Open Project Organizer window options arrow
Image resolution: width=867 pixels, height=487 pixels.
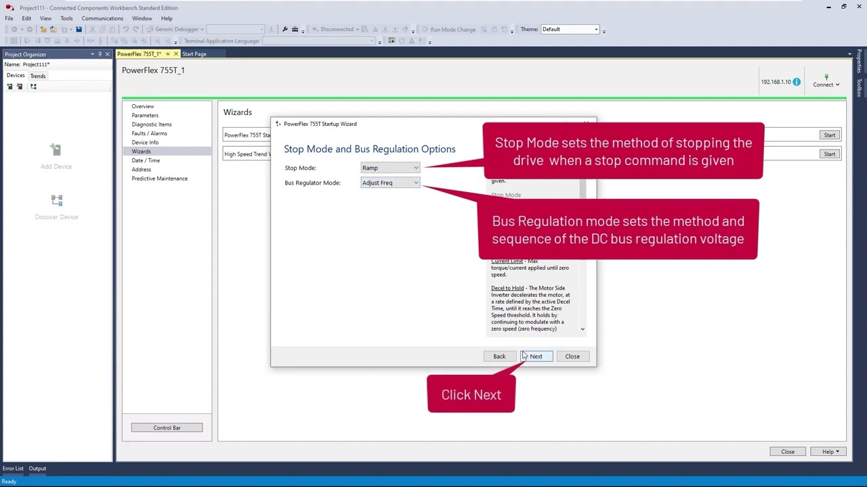click(x=92, y=54)
